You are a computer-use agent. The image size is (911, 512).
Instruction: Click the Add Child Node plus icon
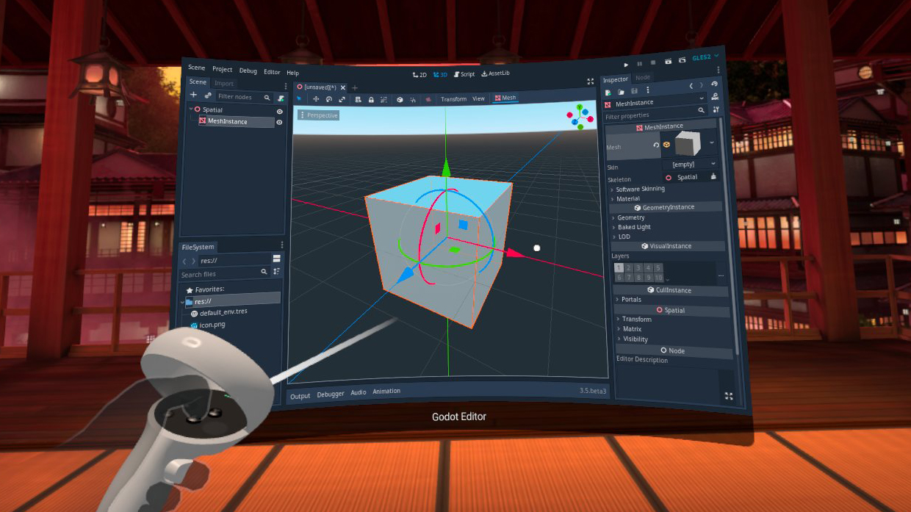point(193,95)
